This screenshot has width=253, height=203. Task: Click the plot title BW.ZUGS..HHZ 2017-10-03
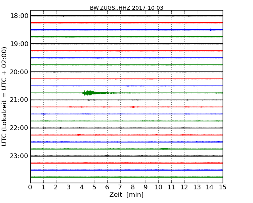pyautogui.click(x=126, y=8)
